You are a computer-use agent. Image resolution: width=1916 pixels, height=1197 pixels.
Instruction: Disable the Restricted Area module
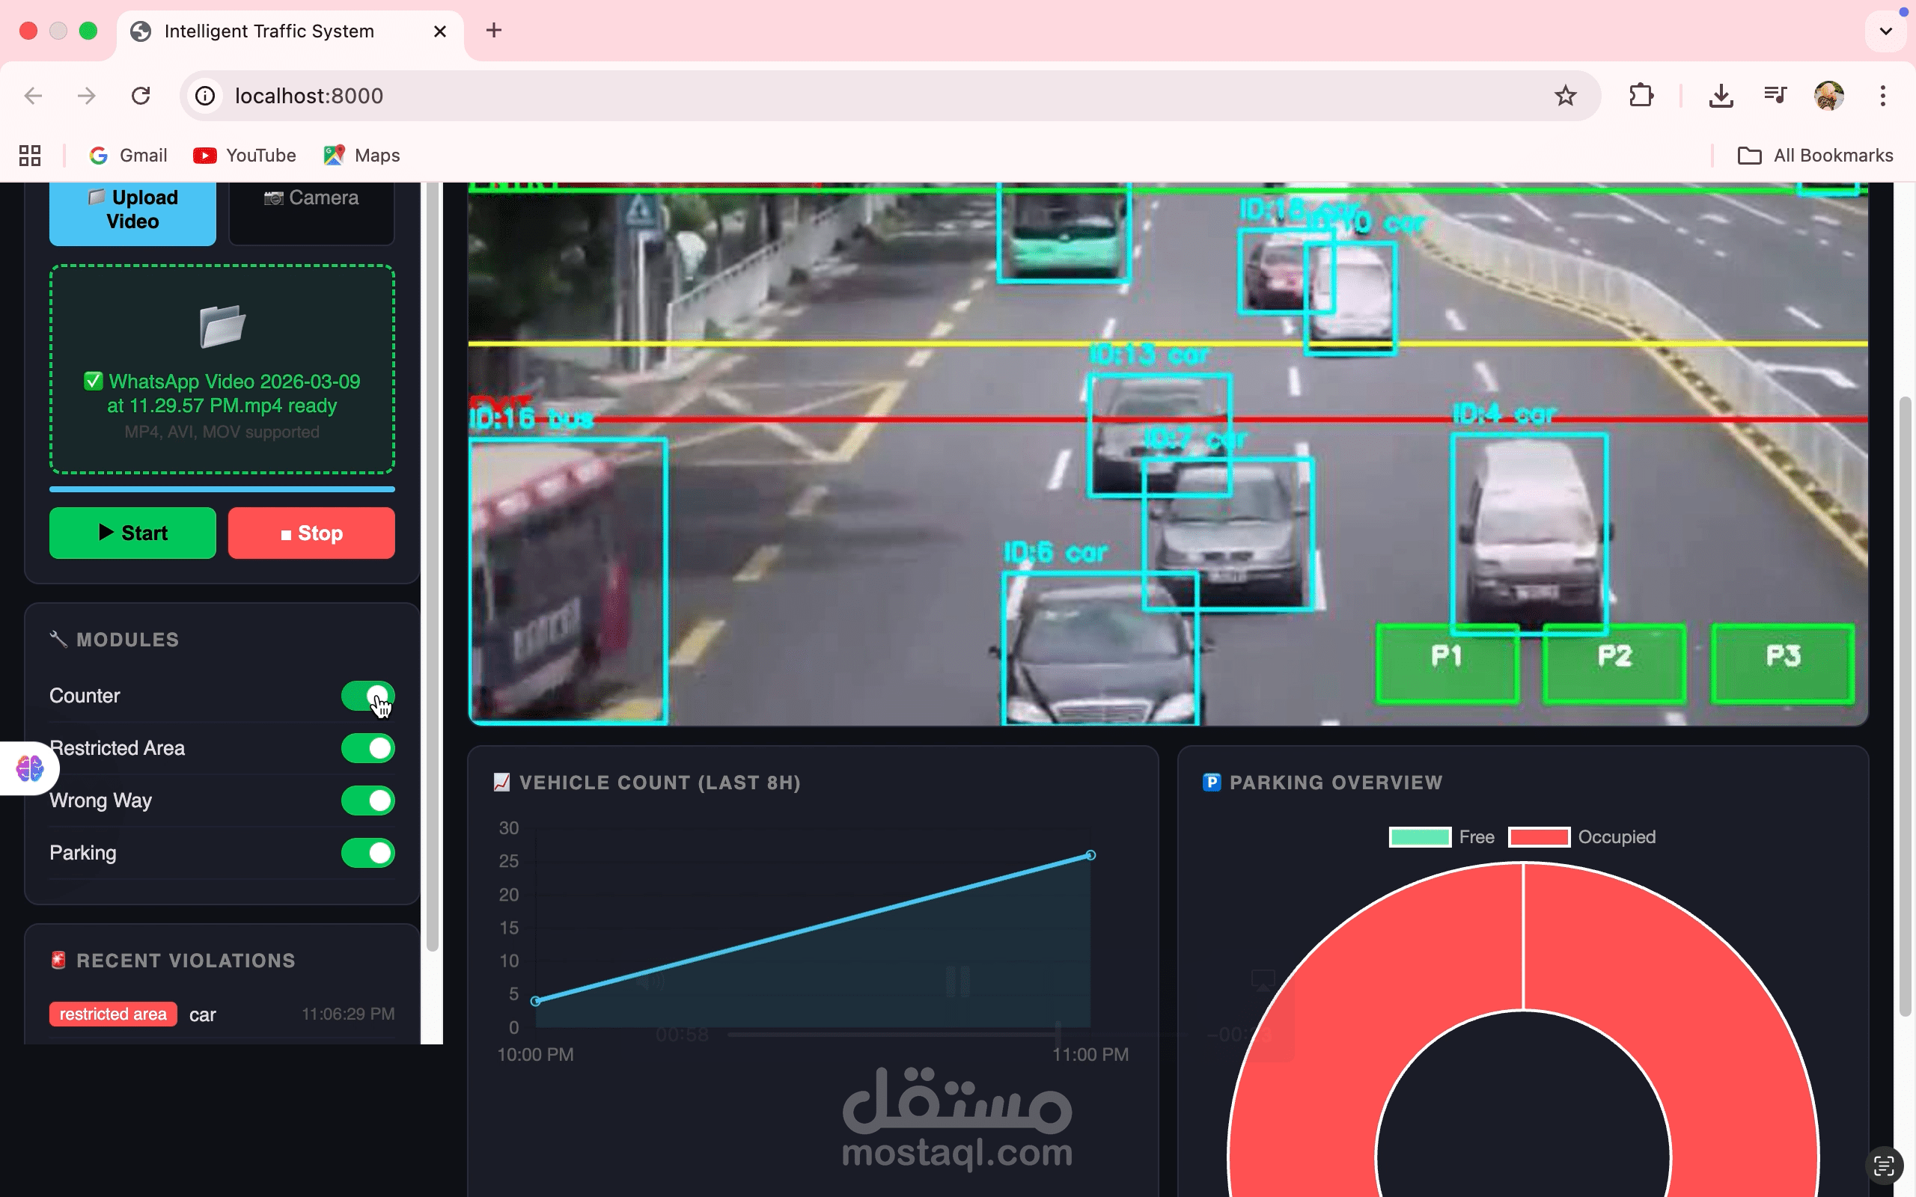coord(367,748)
